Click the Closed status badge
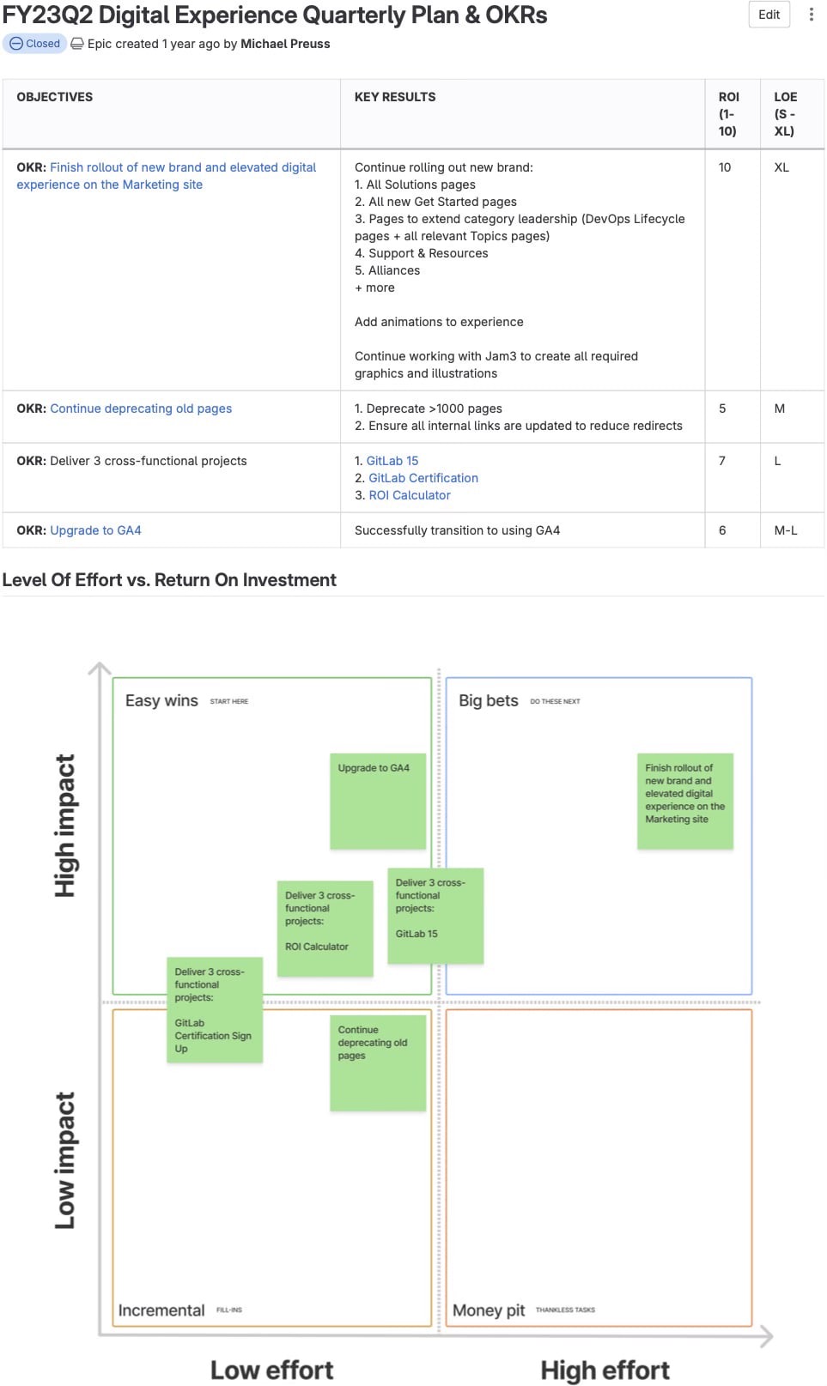Viewport: 827px width, 1386px height. (x=35, y=44)
